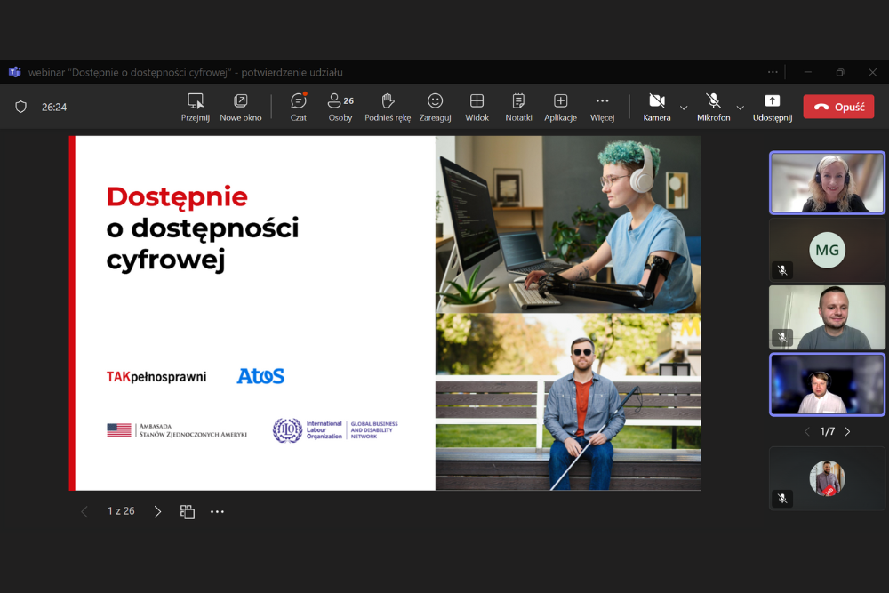Click participant page indicator 1/7
This screenshot has width=889, height=593.
(x=827, y=431)
